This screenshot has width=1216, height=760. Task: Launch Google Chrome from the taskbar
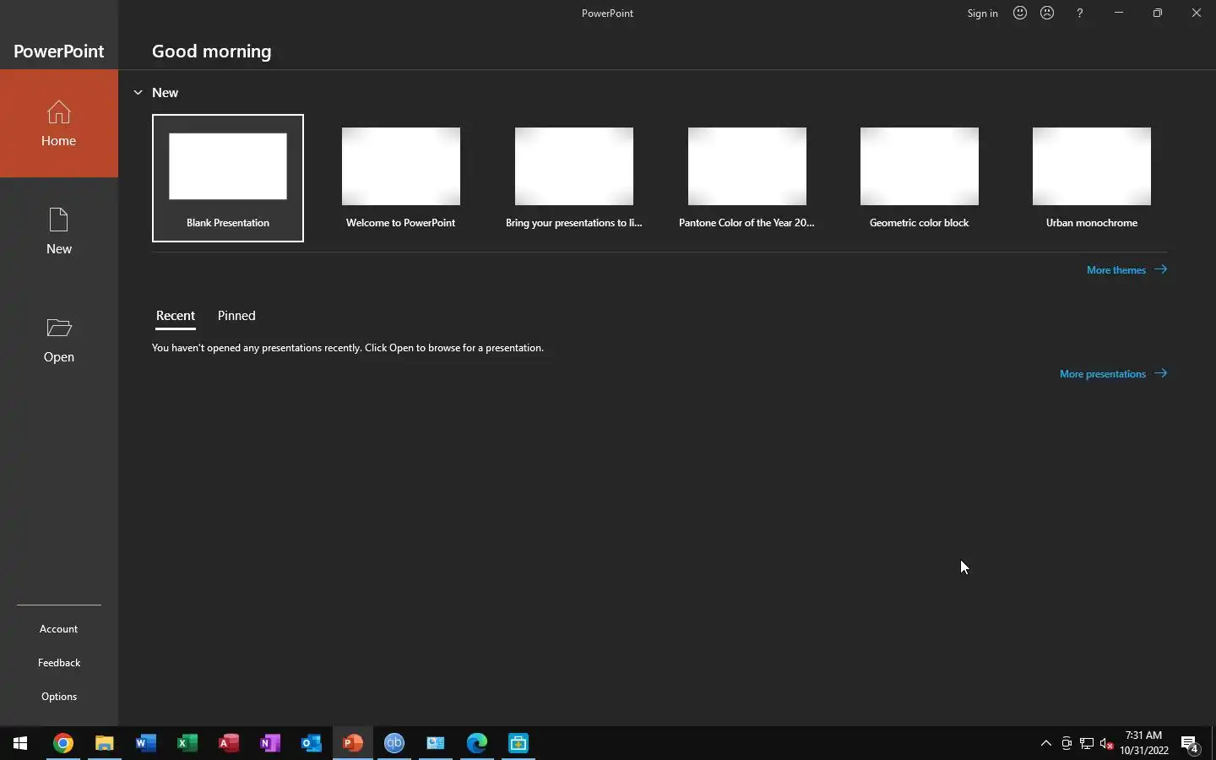coord(63,743)
